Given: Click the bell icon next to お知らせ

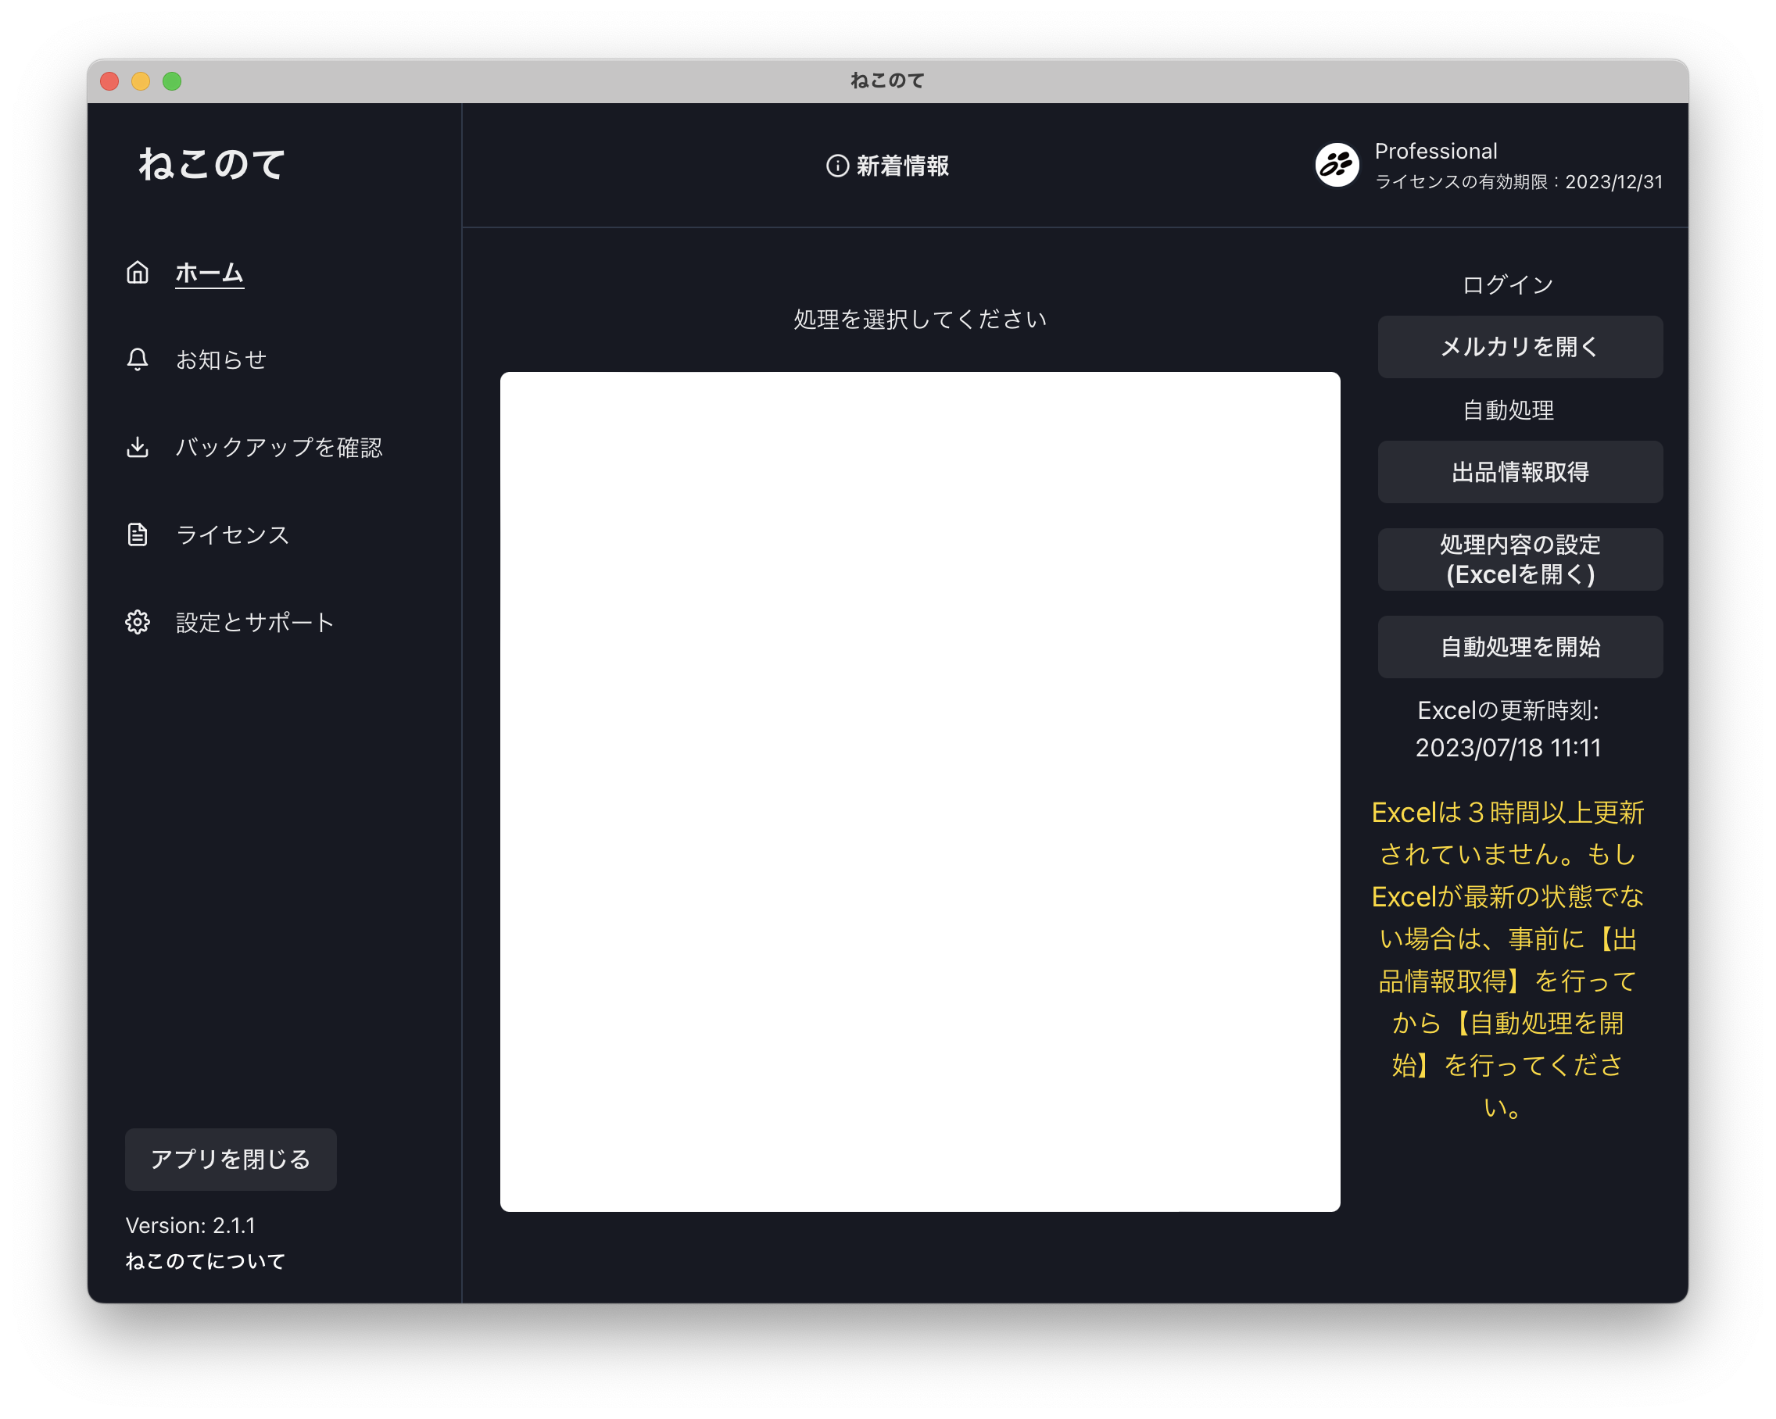Looking at the screenshot, I should click(x=138, y=360).
